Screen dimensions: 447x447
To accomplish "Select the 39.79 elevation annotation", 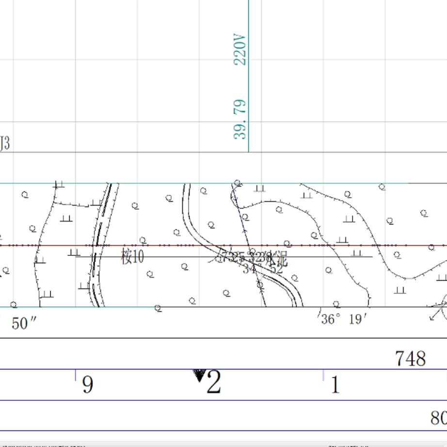I will point(239,119).
